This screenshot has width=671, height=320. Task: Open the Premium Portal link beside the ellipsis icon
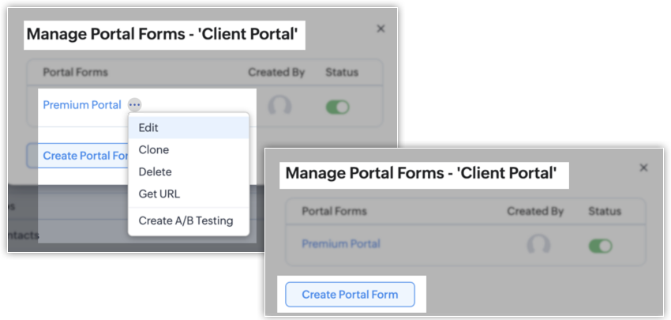point(82,105)
